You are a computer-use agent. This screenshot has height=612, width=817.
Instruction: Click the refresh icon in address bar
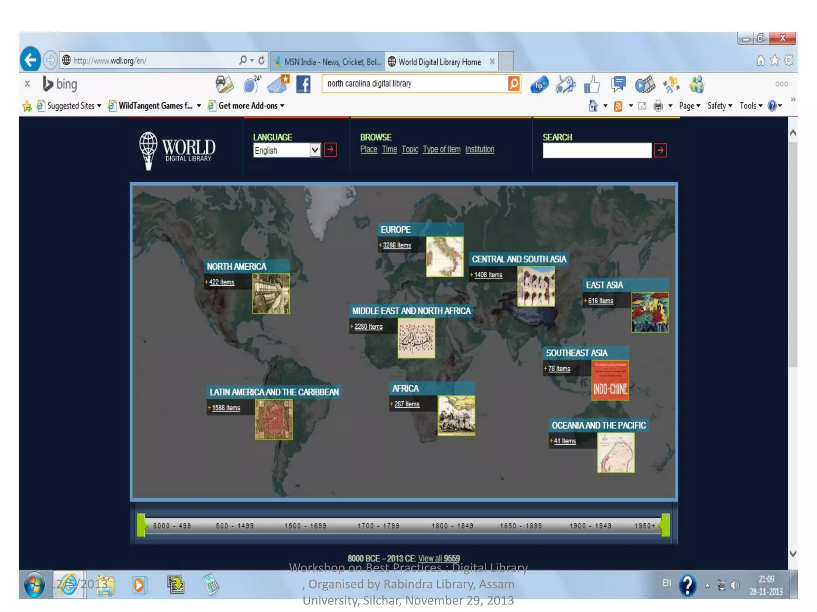point(261,60)
